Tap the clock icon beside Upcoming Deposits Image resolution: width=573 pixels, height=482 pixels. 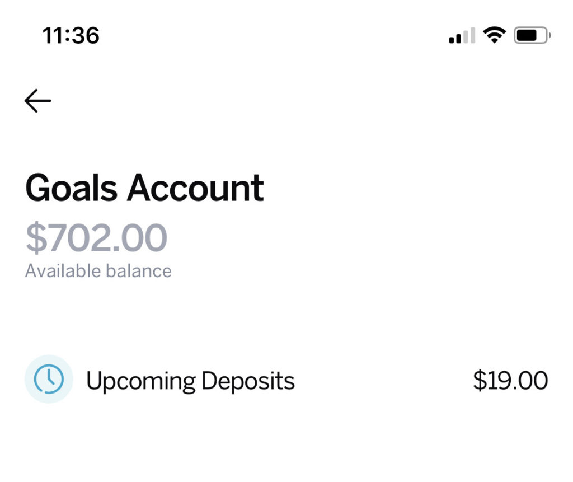click(x=49, y=380)
